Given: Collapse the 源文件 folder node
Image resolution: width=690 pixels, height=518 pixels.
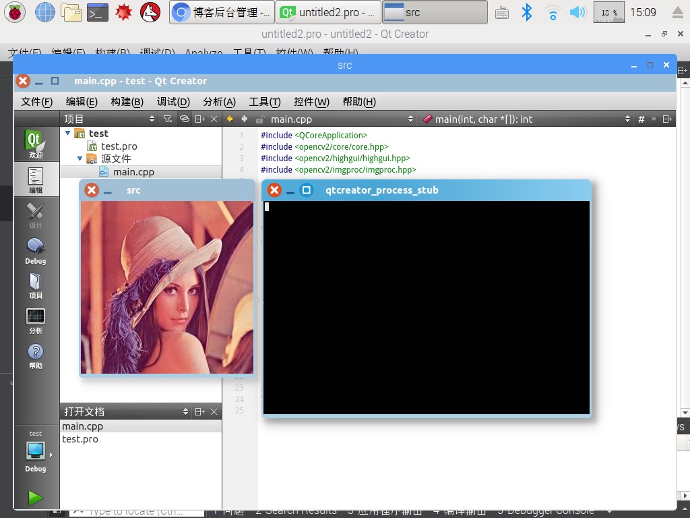Looking at the screenshot, I should pyautogui.click(x=80, y=159).
